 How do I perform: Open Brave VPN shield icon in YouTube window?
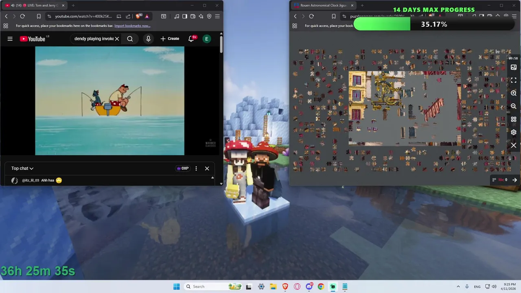click(x=209, y=16)
